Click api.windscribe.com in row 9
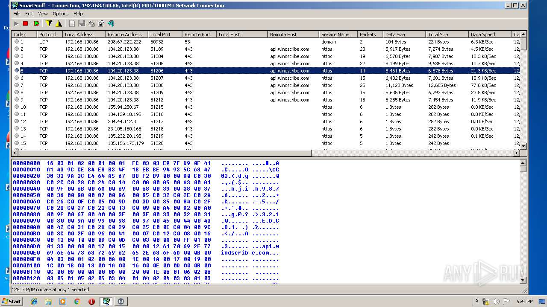Screen dimensions: 547x307 click(x=289, y=100)
